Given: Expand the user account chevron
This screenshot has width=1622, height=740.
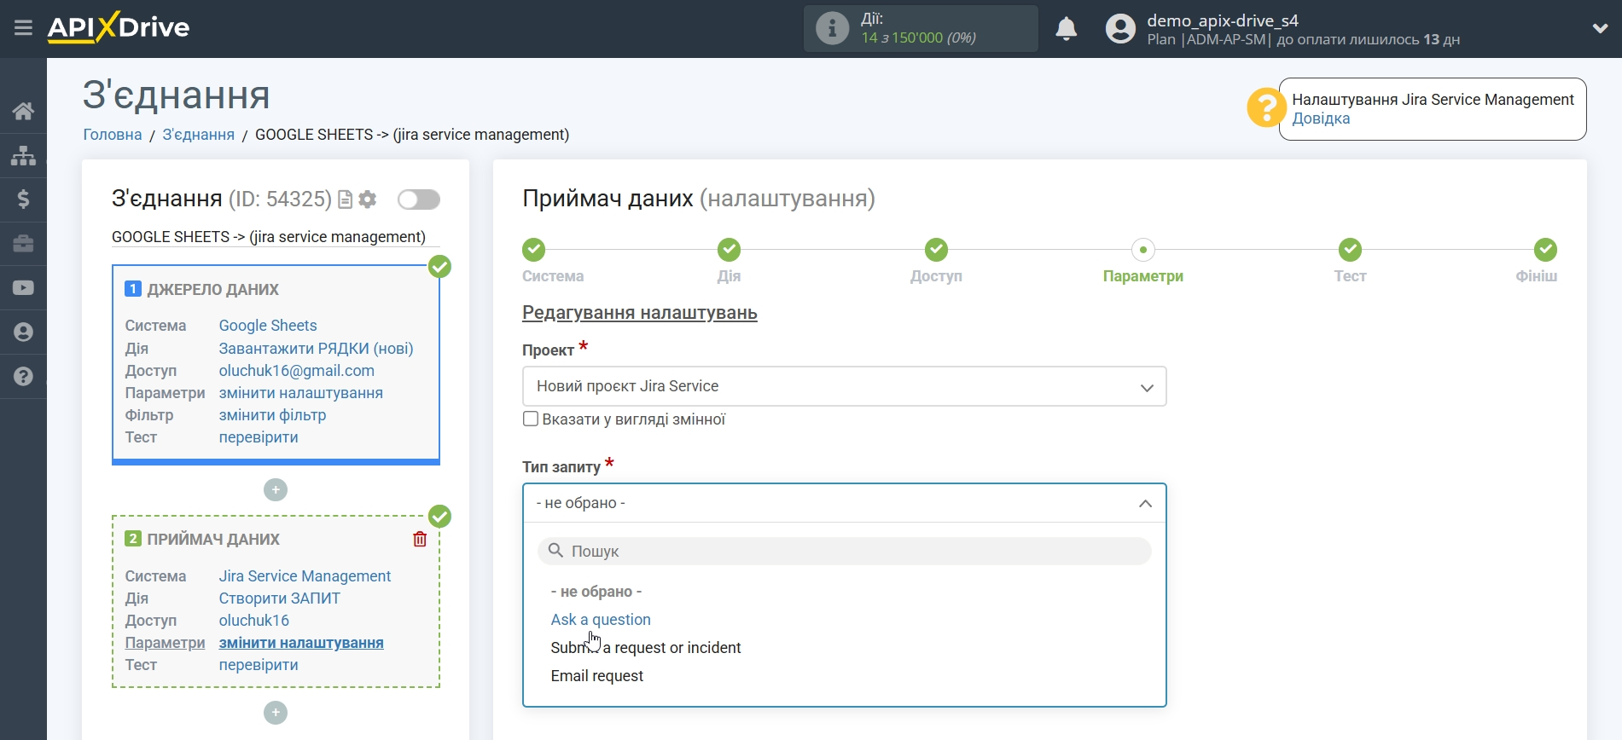Looking at the screenshot, I should [x=1600, y=28].
